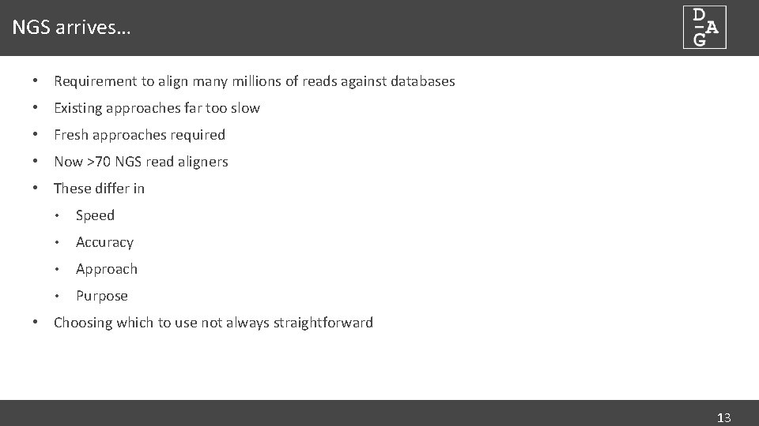Click the 'These differ in' bullet

point(100,189)
